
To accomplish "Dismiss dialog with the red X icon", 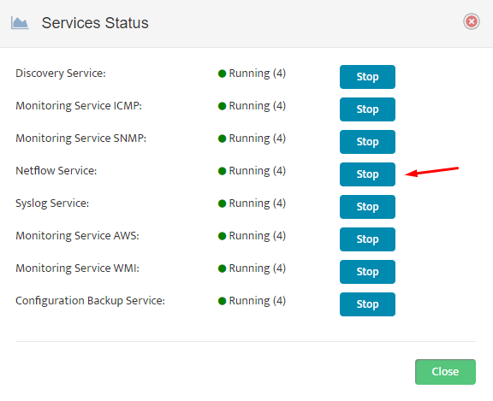I will (471, 21).
